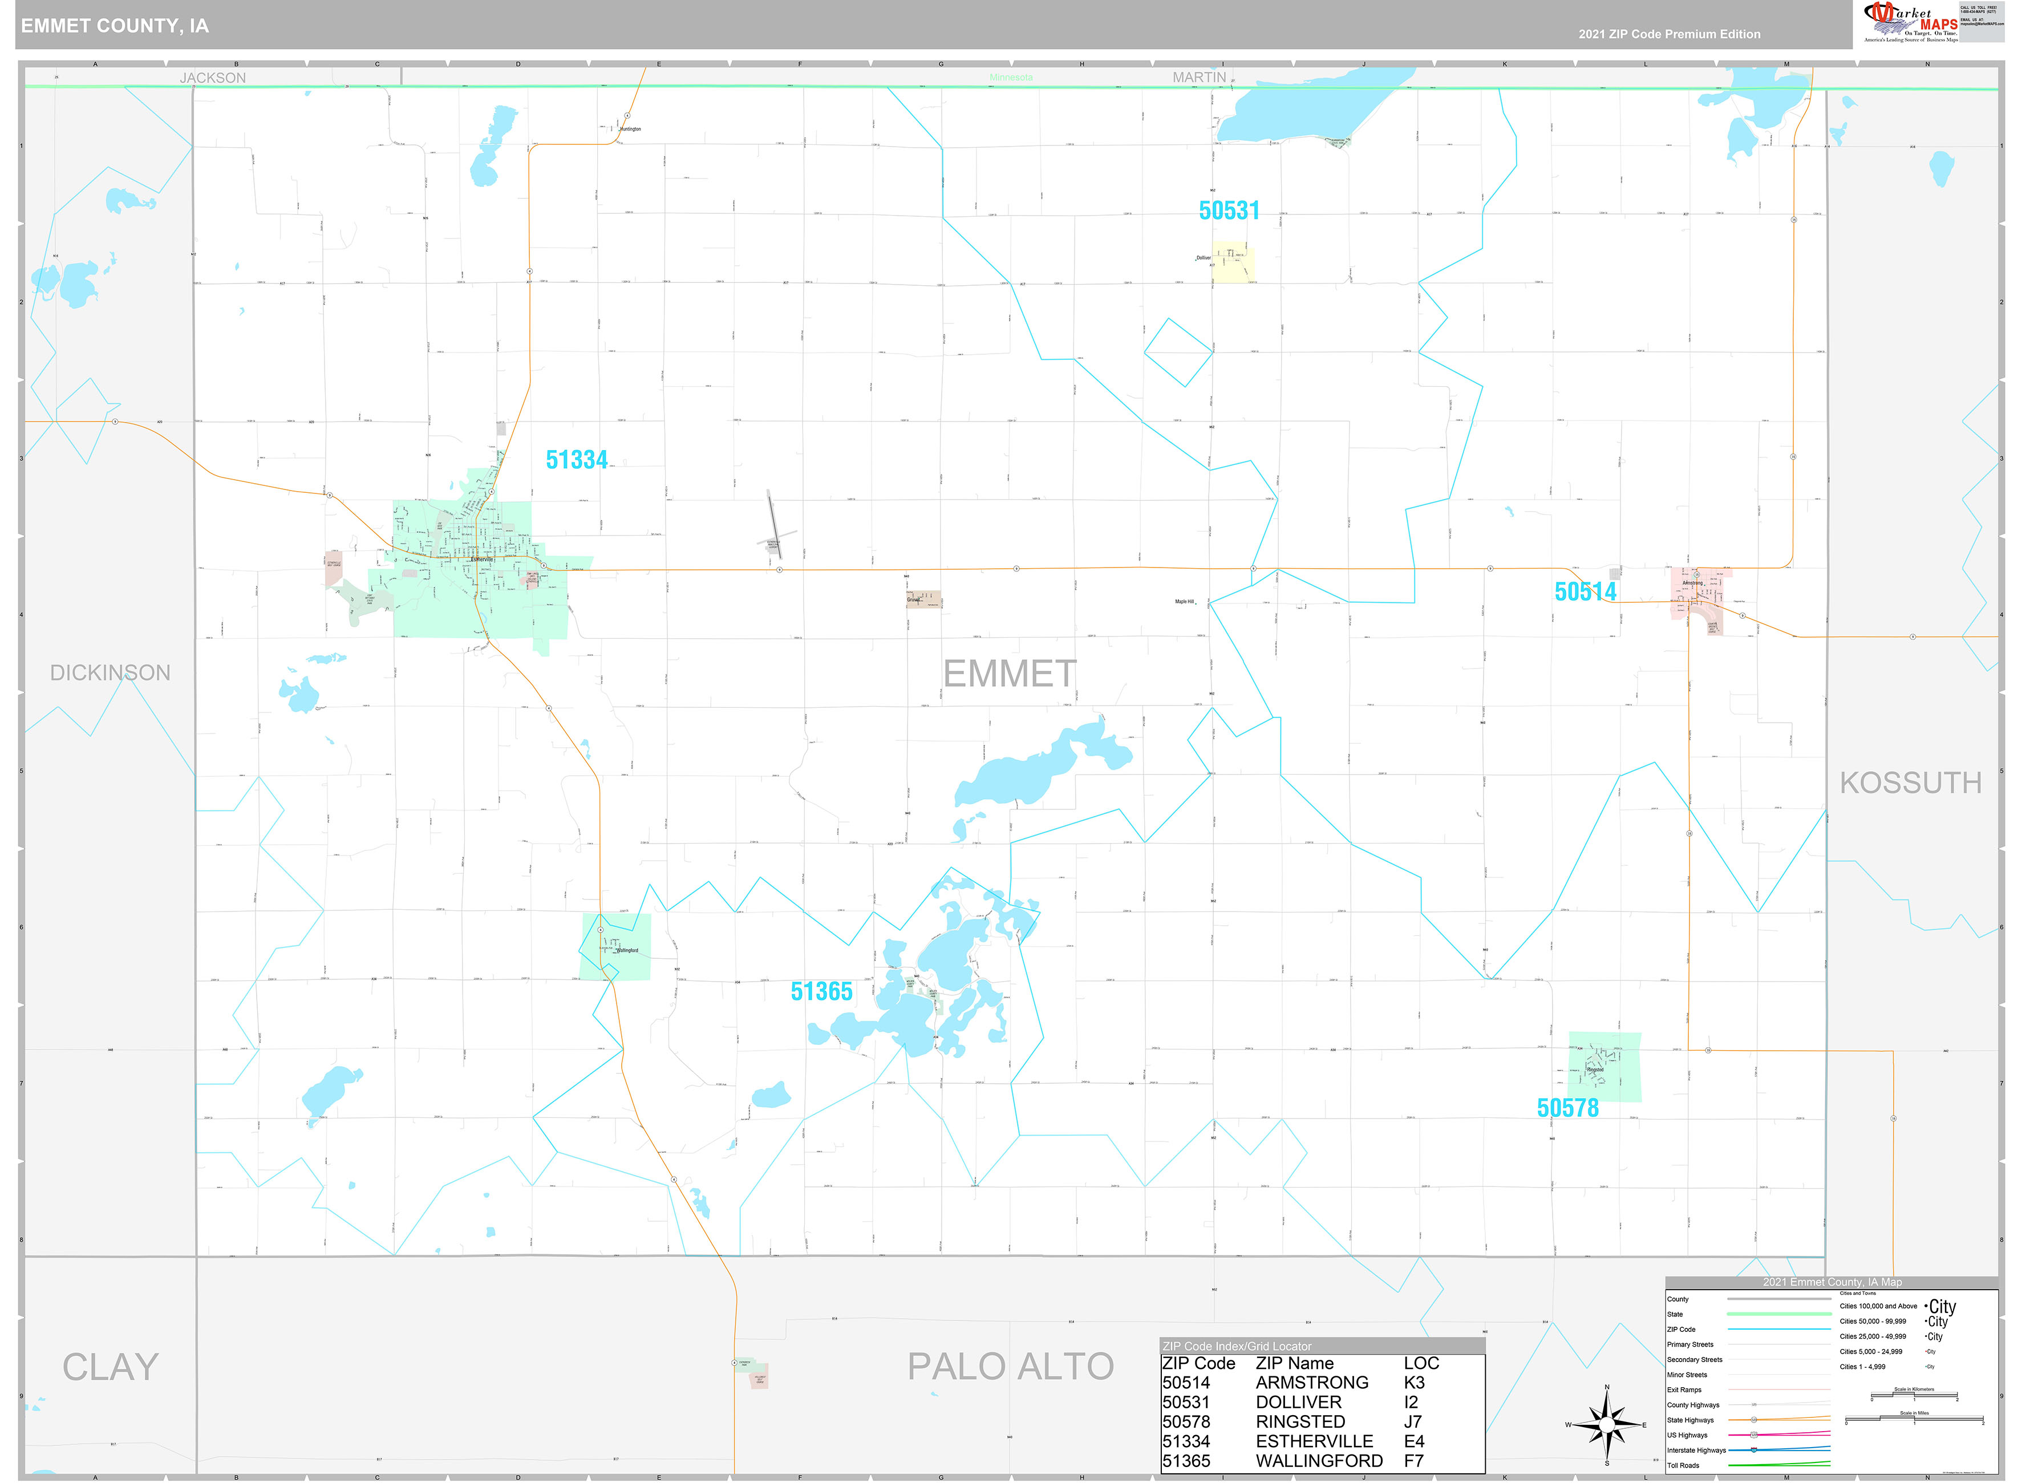
Task: Click the small dot beside Cities 1 - 4,999
Action: [x=1927, y=1366]
